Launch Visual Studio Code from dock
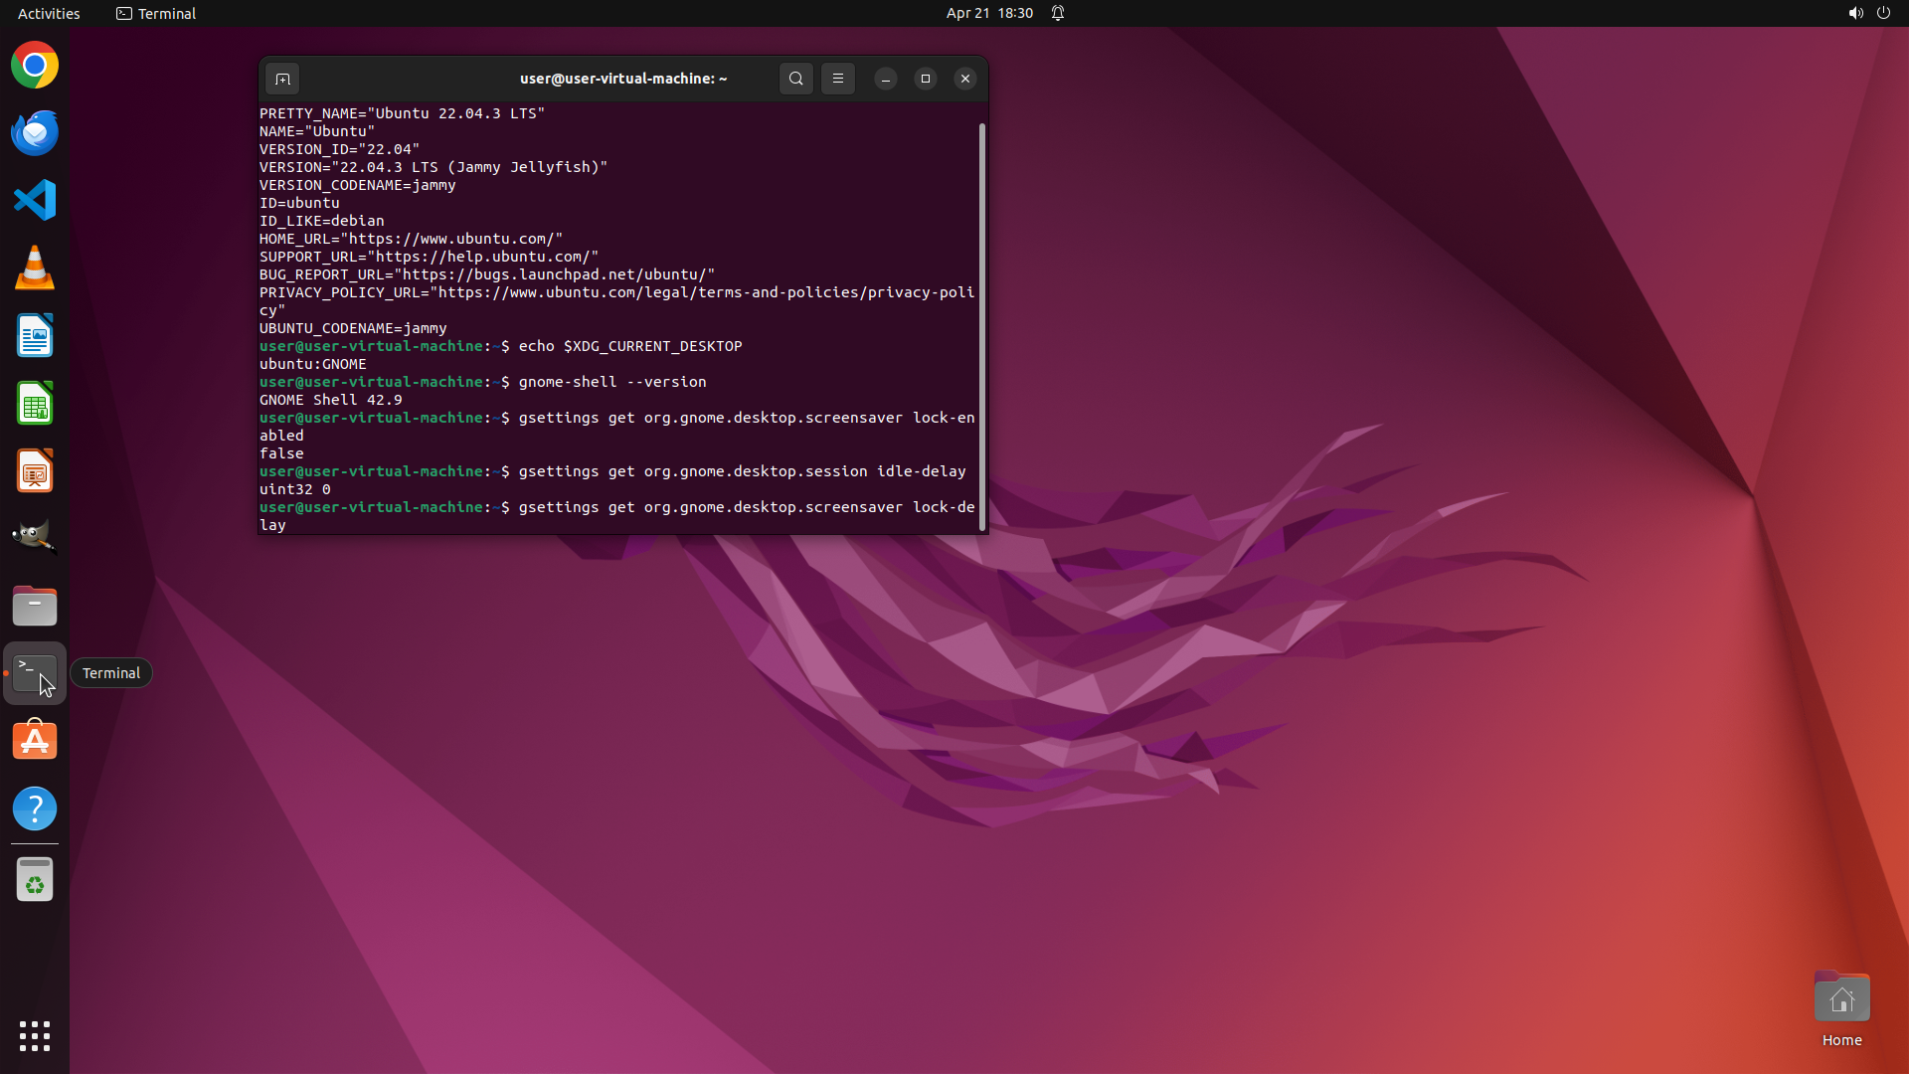This screenshot has height=1074, width=1909. [35, 201]
